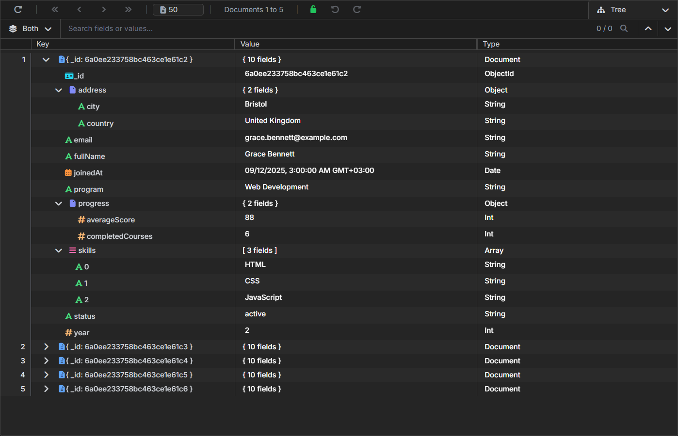Expand document ending in 61c4

(x=46, y=361)
